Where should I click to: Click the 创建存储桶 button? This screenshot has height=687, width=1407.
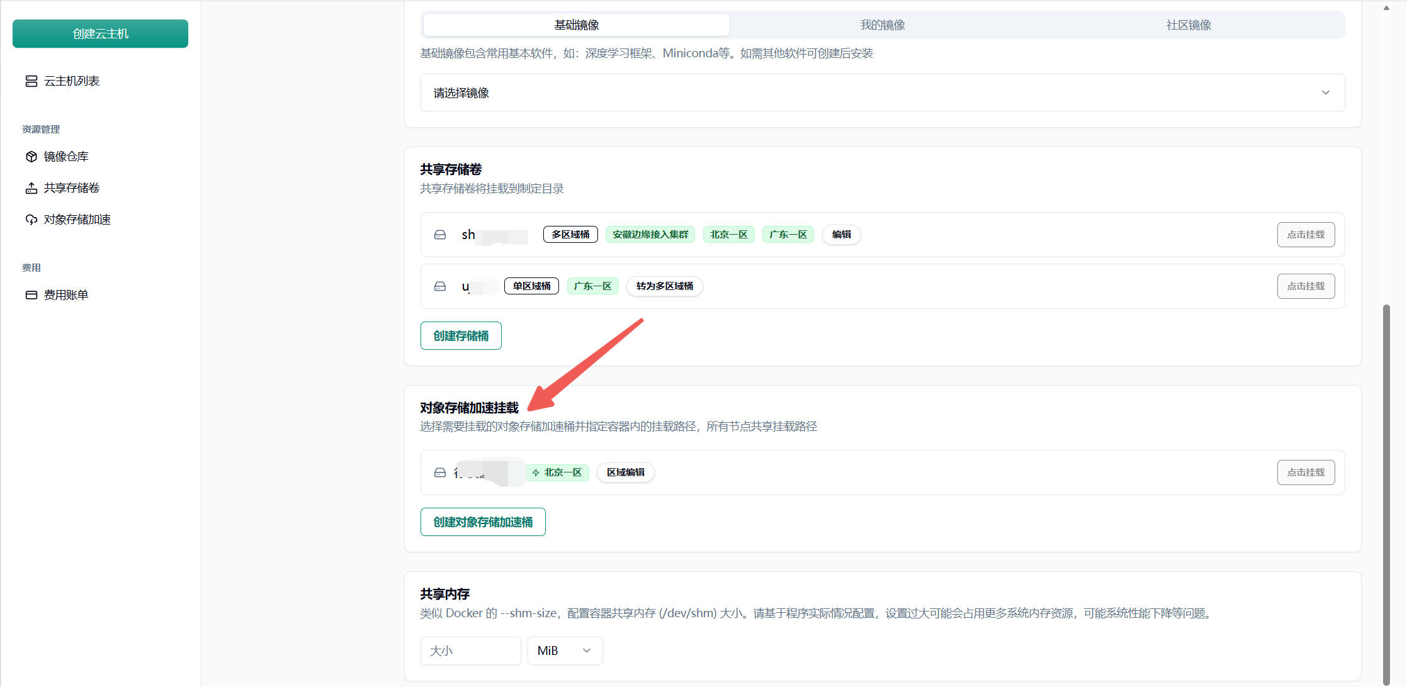coord(461,336)
